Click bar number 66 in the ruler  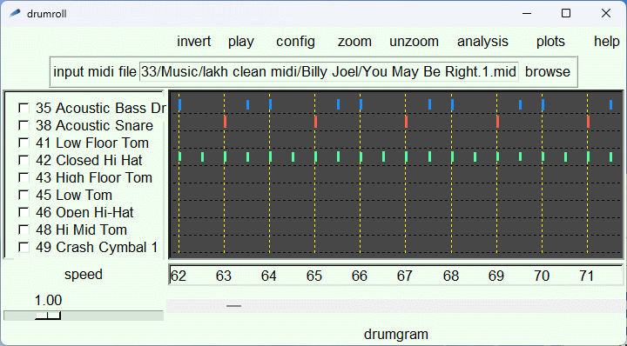point(360,276)
